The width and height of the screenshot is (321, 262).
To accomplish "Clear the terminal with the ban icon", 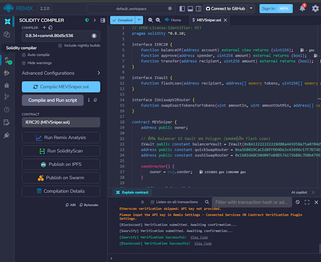I will click(x=298, y=202).
